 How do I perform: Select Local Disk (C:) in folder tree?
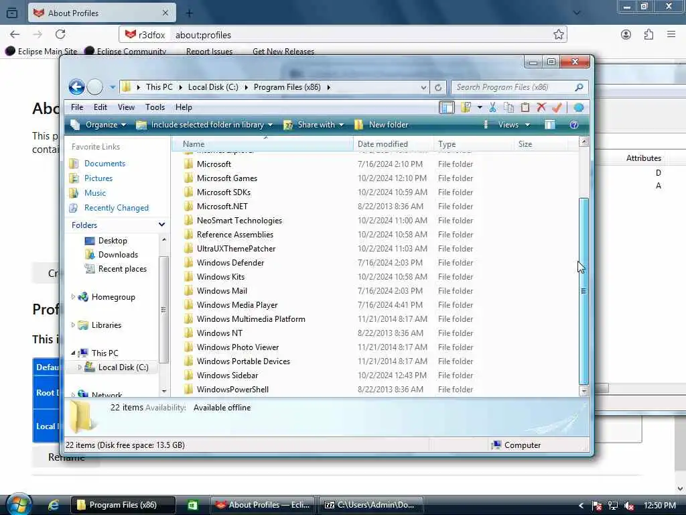click(123, 367)
